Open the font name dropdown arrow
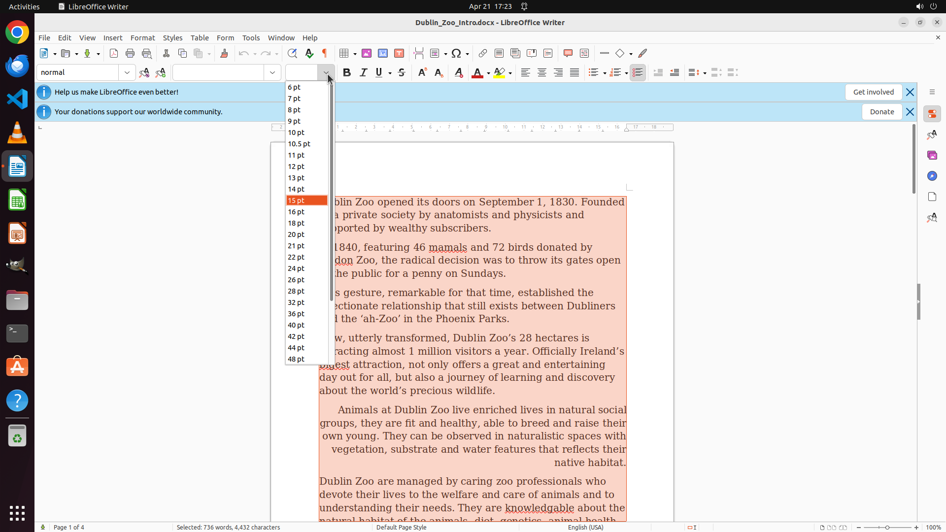 click(x=272, y=72)
